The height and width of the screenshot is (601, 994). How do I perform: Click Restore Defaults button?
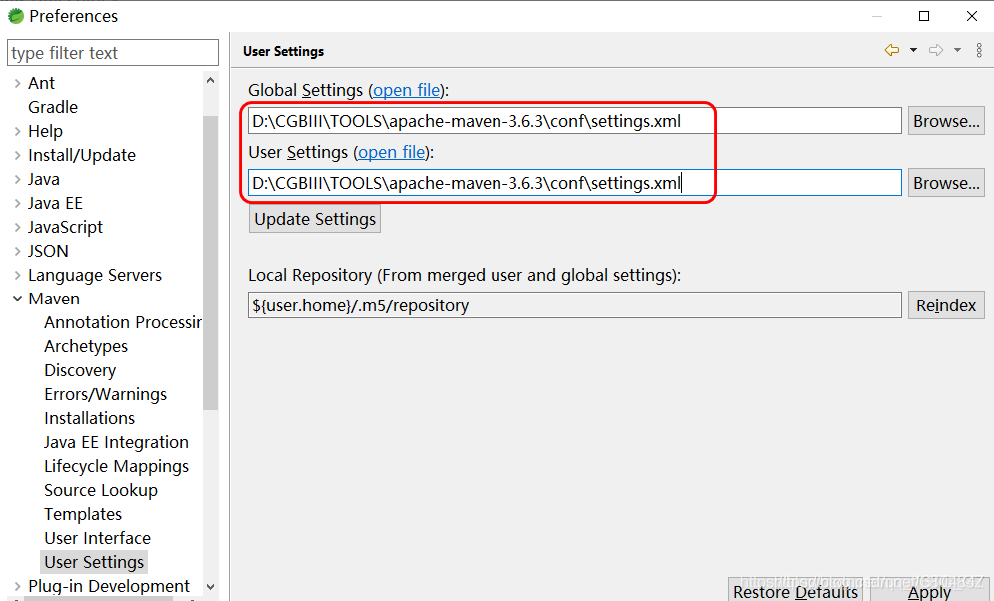tap(795, 590)
